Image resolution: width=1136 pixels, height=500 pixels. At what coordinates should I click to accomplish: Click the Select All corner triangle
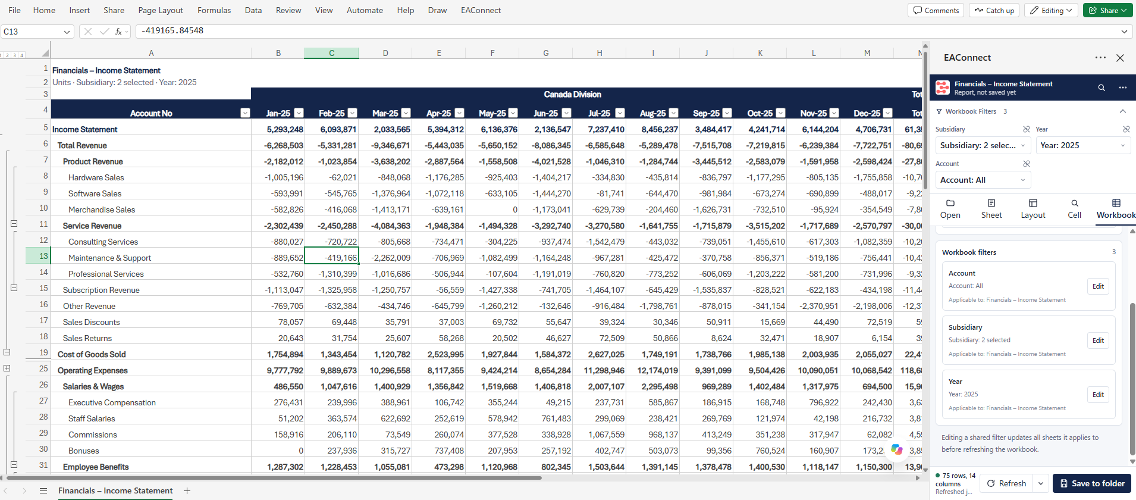(45, 53)
